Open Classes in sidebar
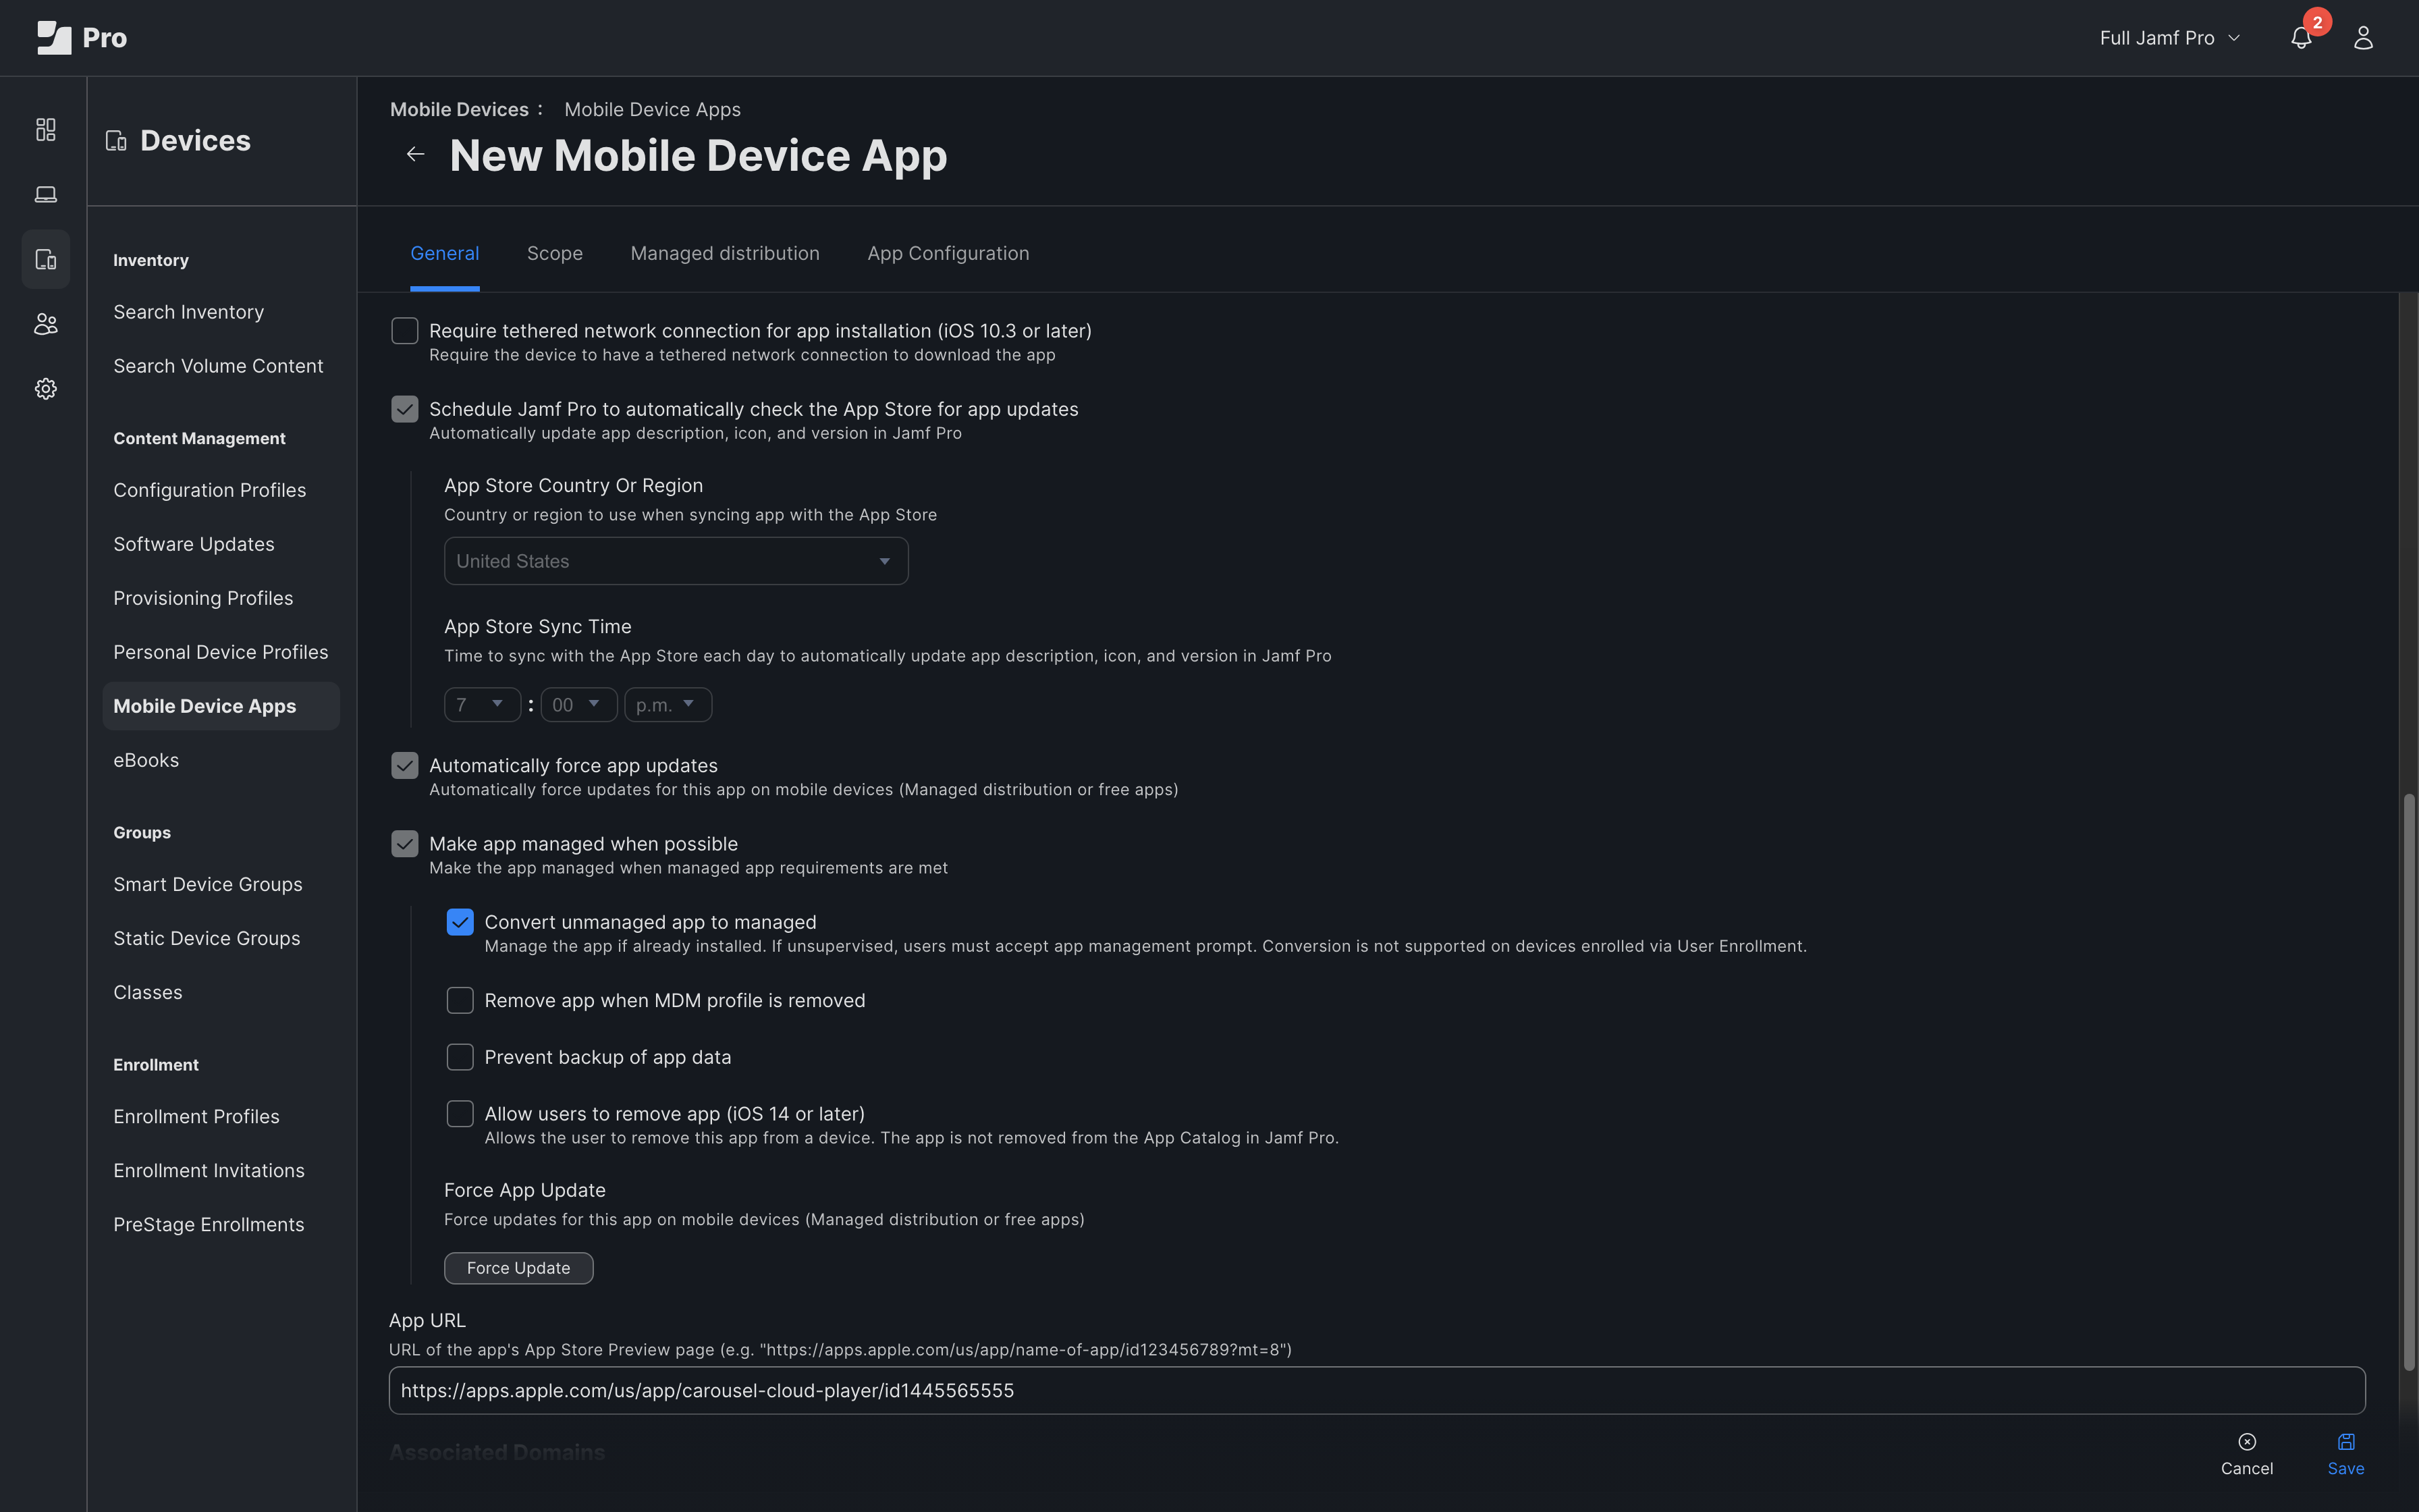Screen dimensions: 2419x1512 (x=148, y=992)
